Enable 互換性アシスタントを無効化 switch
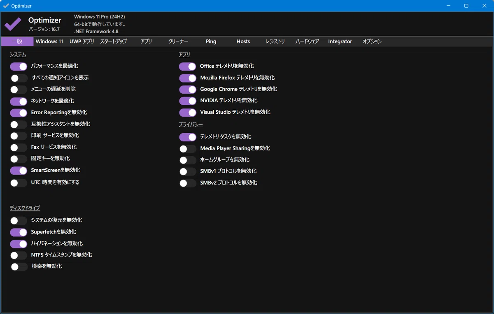 [x=19, y=124]
